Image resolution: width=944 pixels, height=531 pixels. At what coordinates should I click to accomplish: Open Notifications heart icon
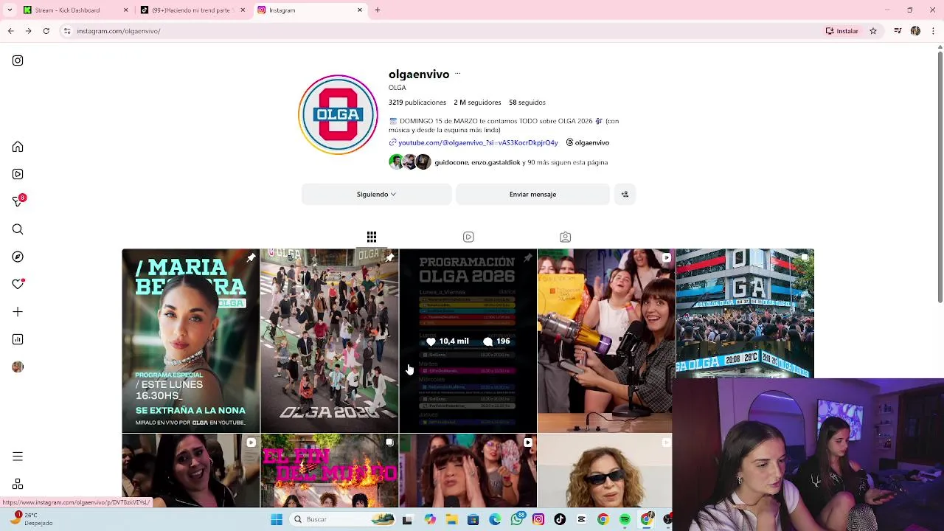coord(18,284)
